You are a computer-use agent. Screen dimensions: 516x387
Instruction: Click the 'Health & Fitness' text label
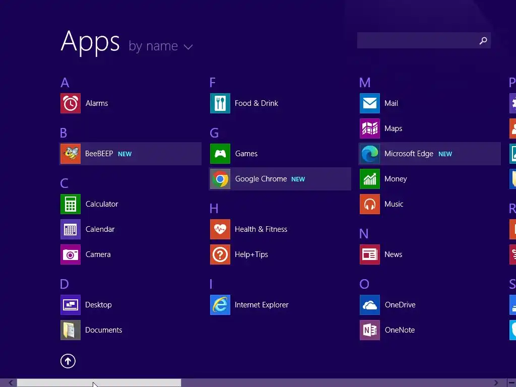coord(261,229)
